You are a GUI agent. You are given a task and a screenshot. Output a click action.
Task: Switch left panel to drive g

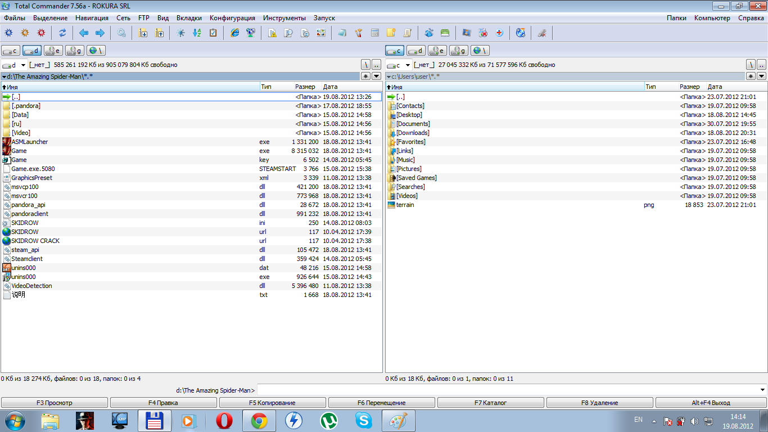(x=75, y=51)
